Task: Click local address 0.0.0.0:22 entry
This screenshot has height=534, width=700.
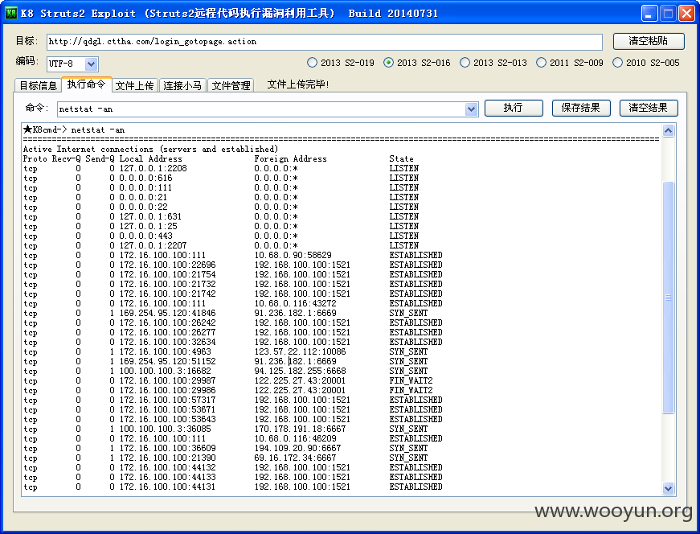Action: tap(143, 207)
